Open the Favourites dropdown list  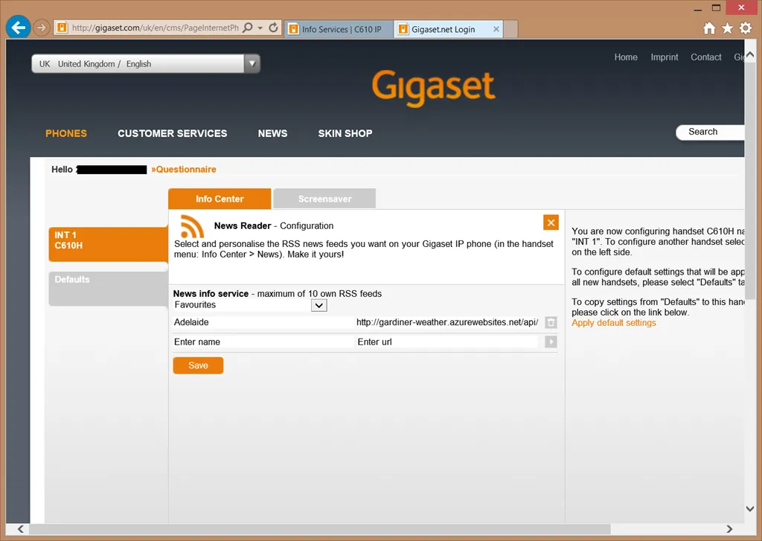pos(318,305)
